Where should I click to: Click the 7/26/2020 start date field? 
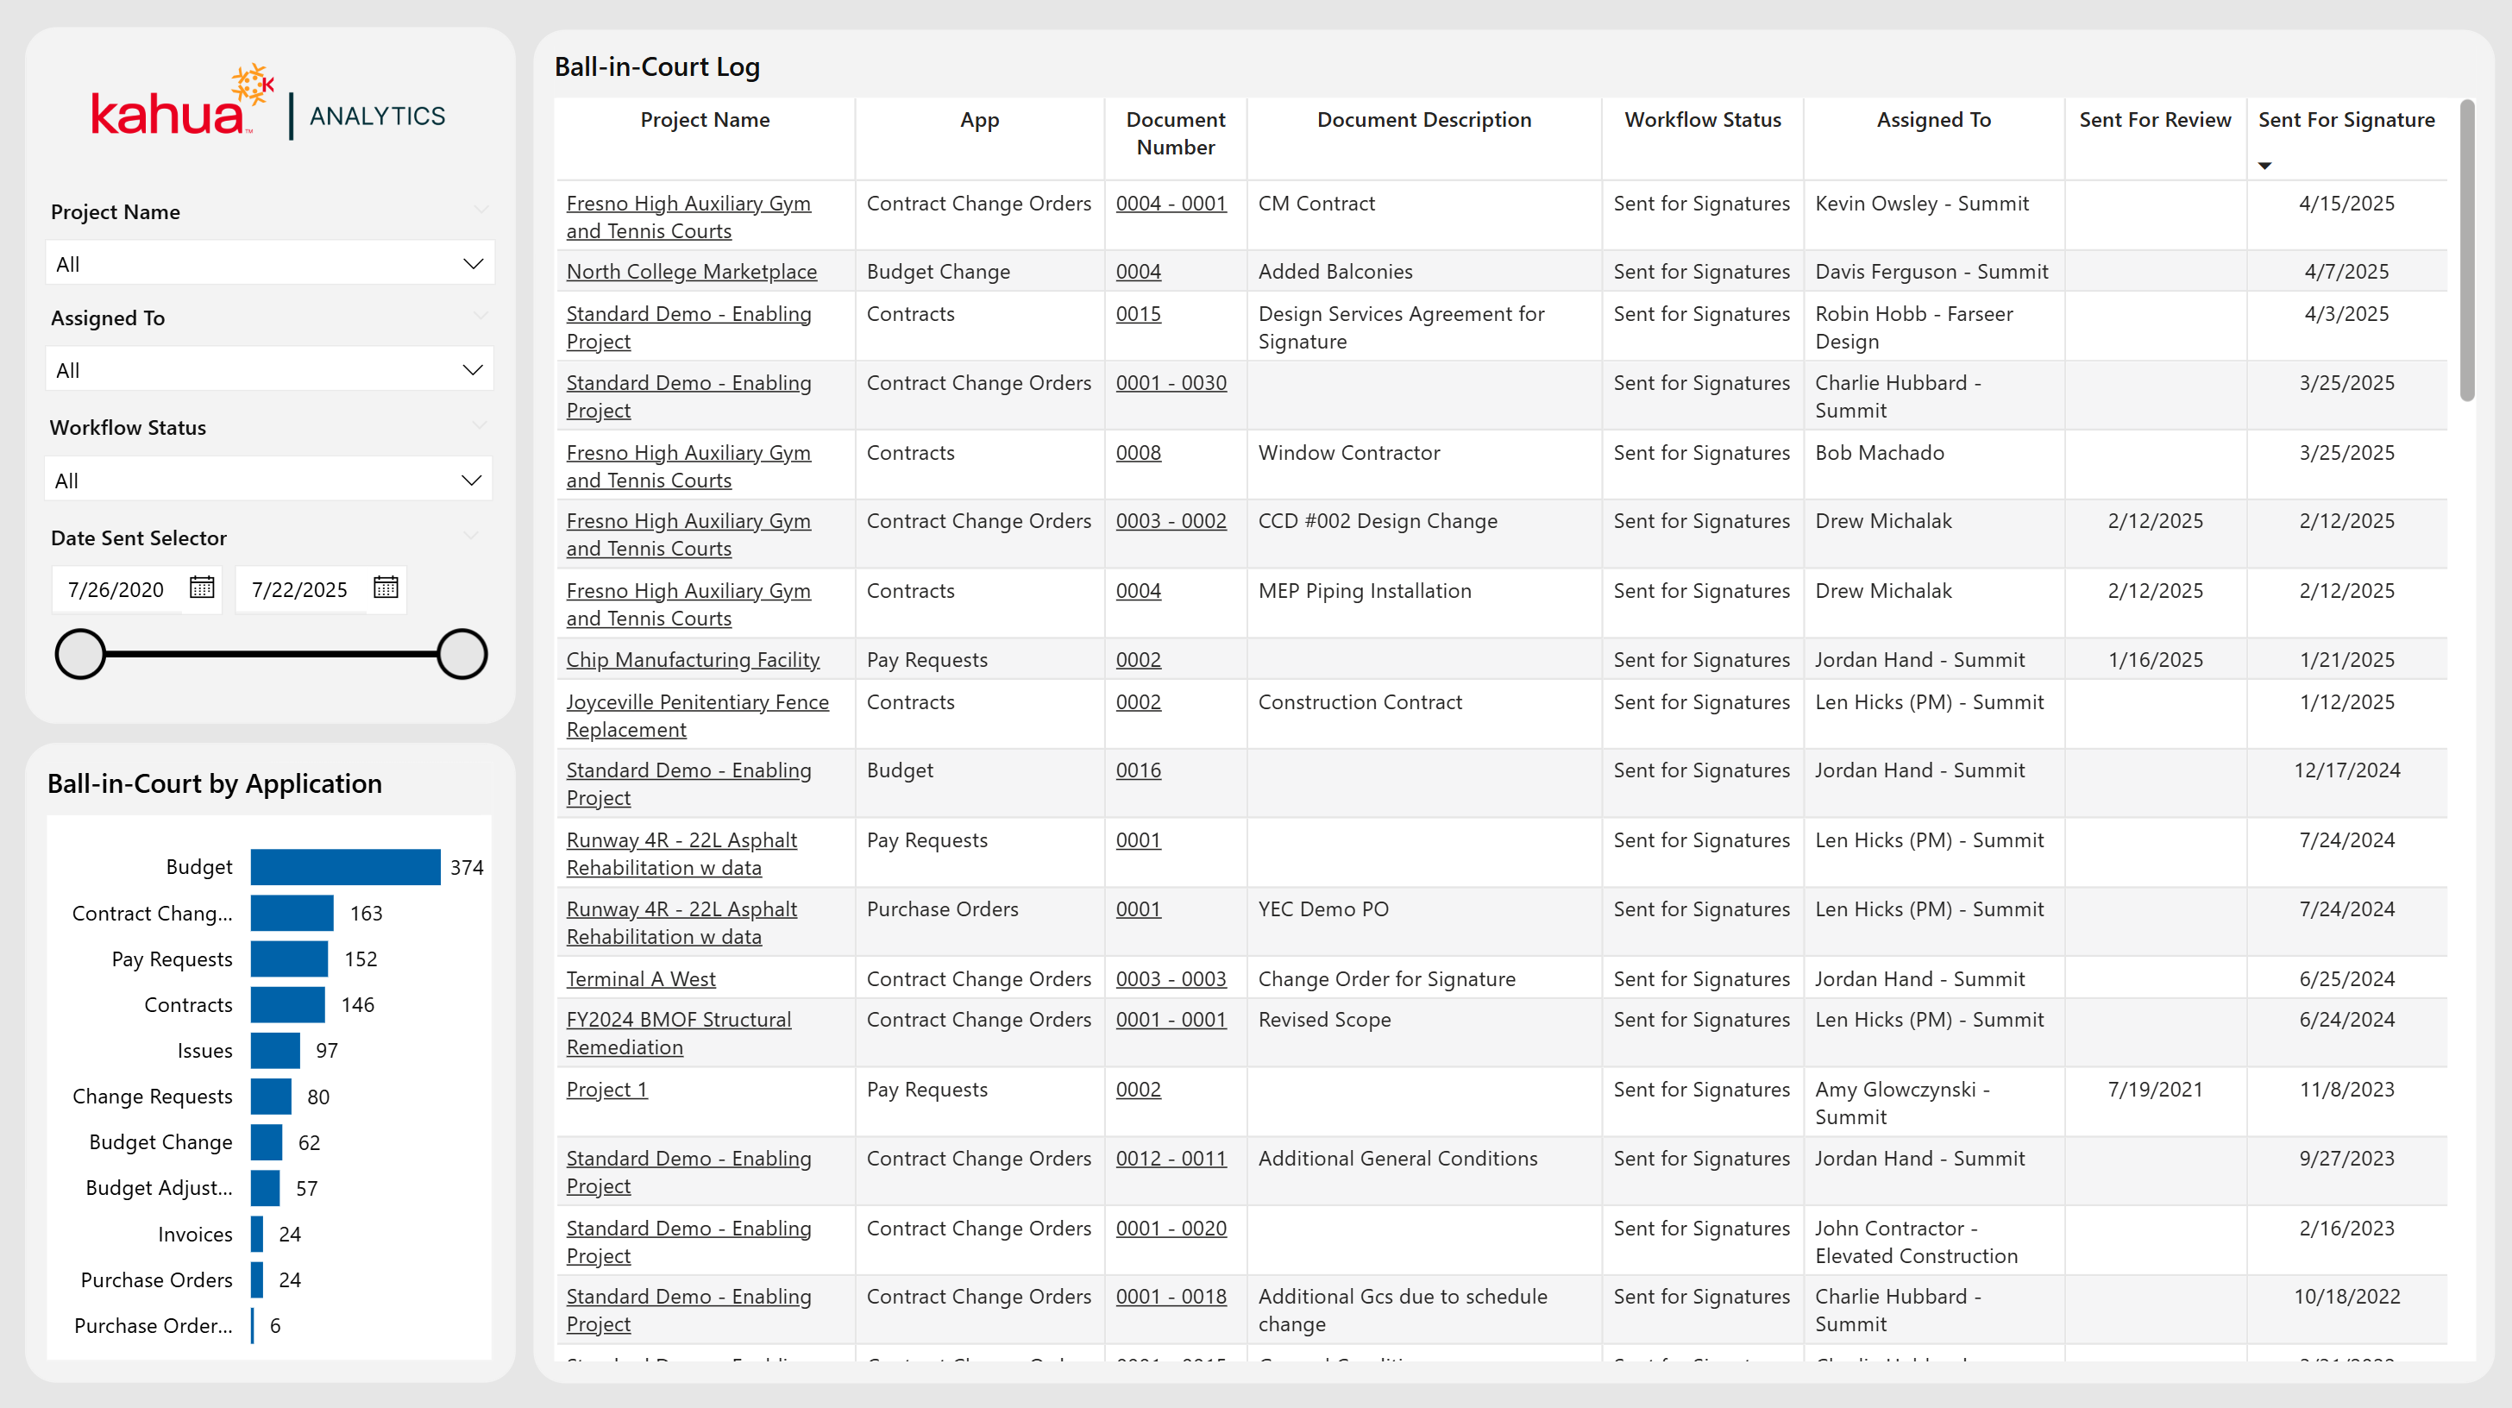coord(116,590)
